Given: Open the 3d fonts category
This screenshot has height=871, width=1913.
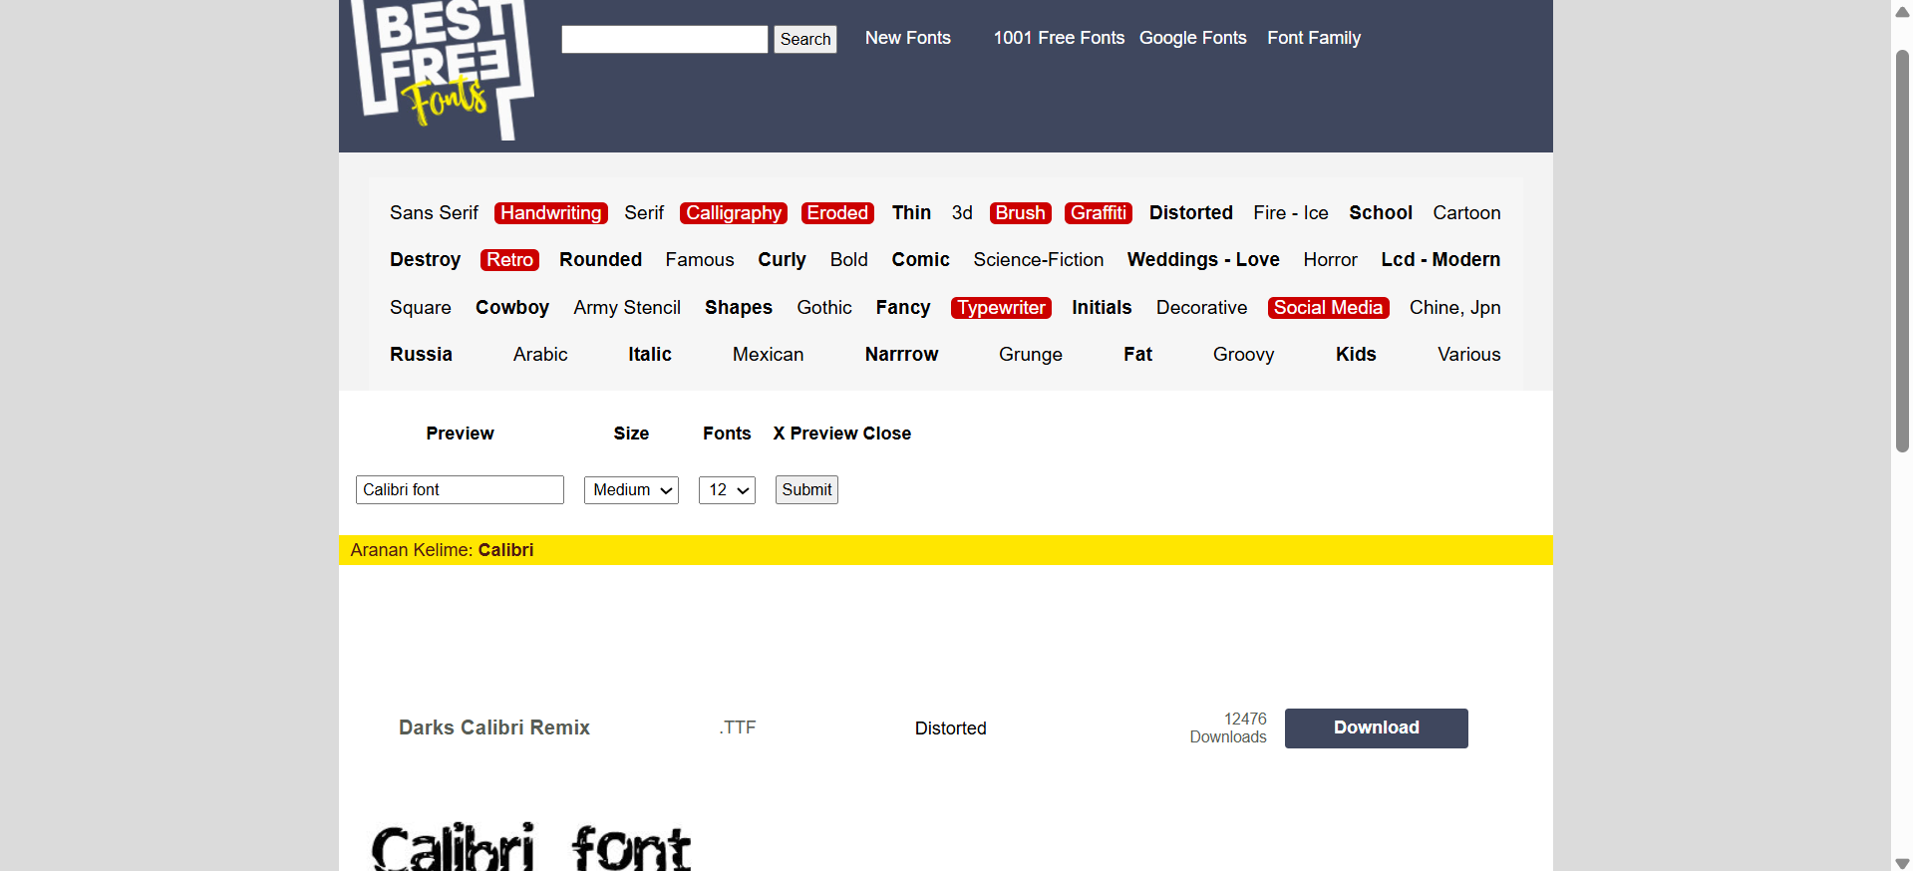Looking at the screenshot, I should click(x=962, y=213).
